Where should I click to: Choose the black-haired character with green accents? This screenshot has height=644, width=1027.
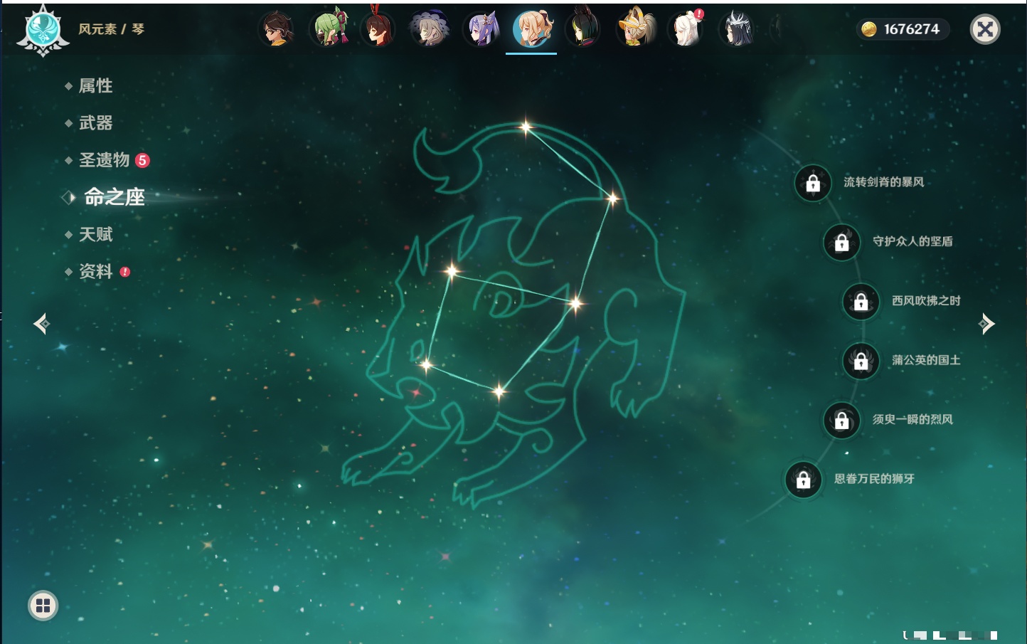583,29
